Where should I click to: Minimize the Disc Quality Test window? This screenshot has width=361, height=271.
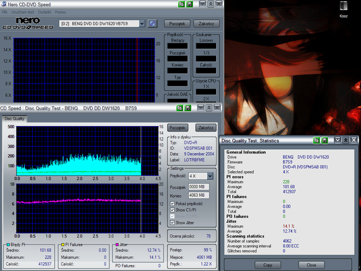point(201,108)
